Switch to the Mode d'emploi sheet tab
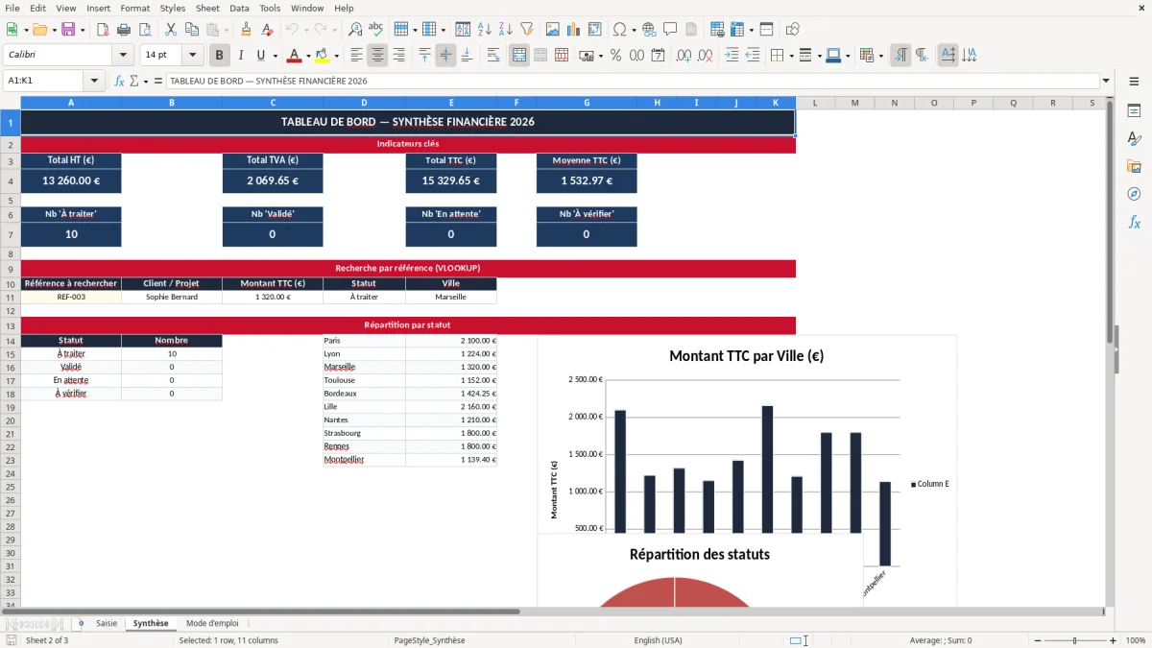Viewport: 1152px width, 648px height. [212, 623]
